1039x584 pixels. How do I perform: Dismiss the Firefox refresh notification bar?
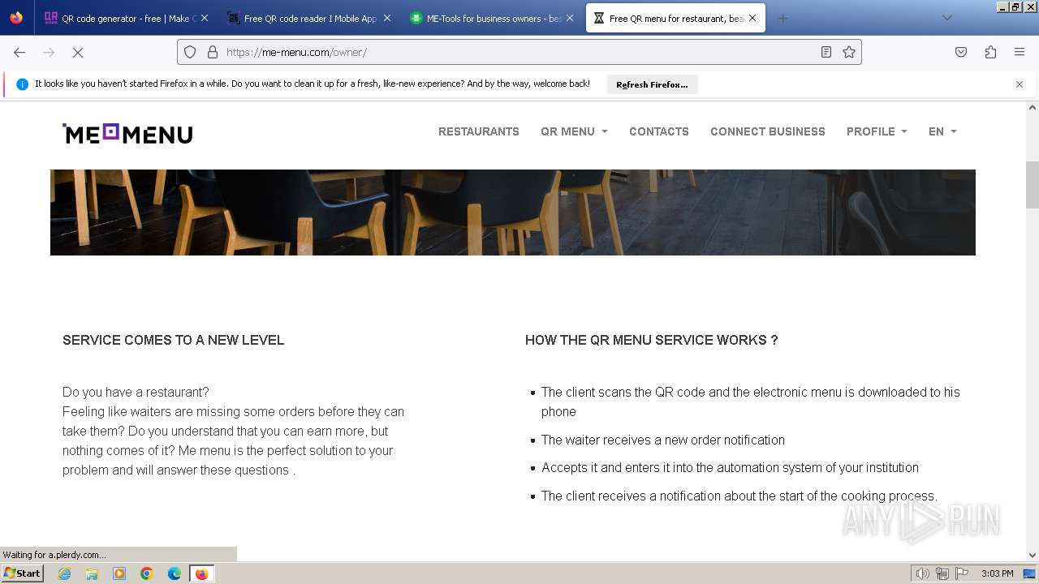(1020, 84)
